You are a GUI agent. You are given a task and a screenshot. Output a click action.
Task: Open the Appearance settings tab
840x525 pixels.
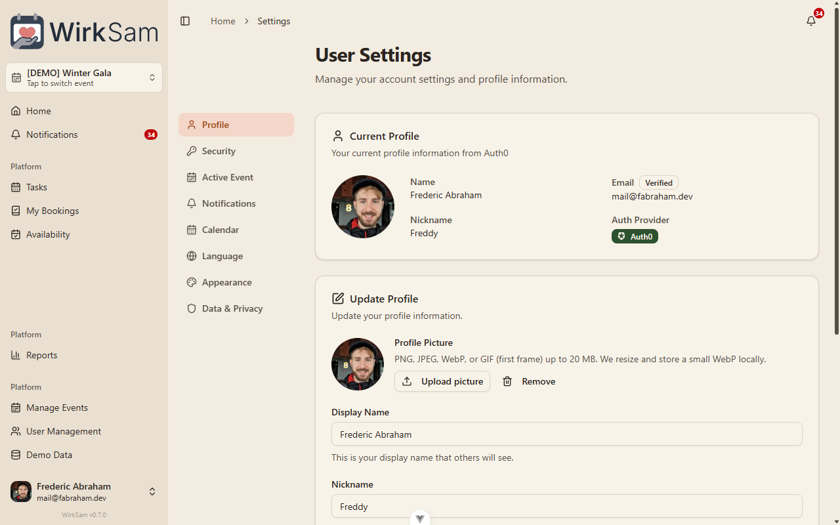click(x=236, y=282)
